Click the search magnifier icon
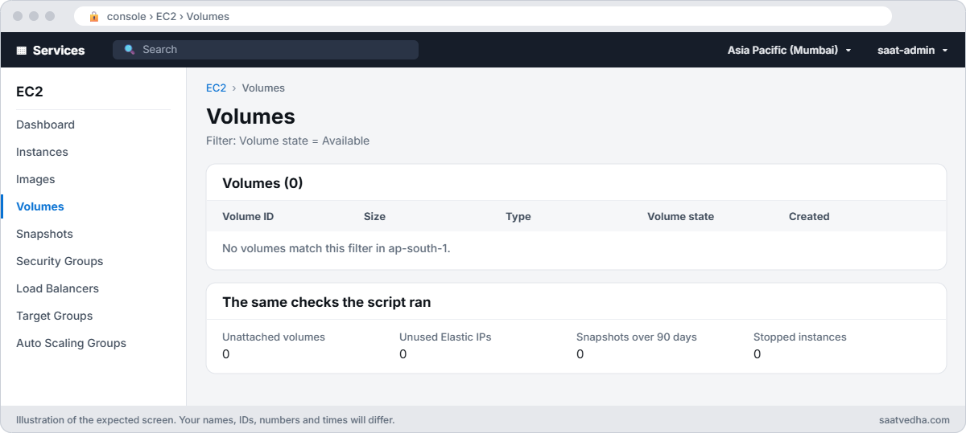 point(130,50)
